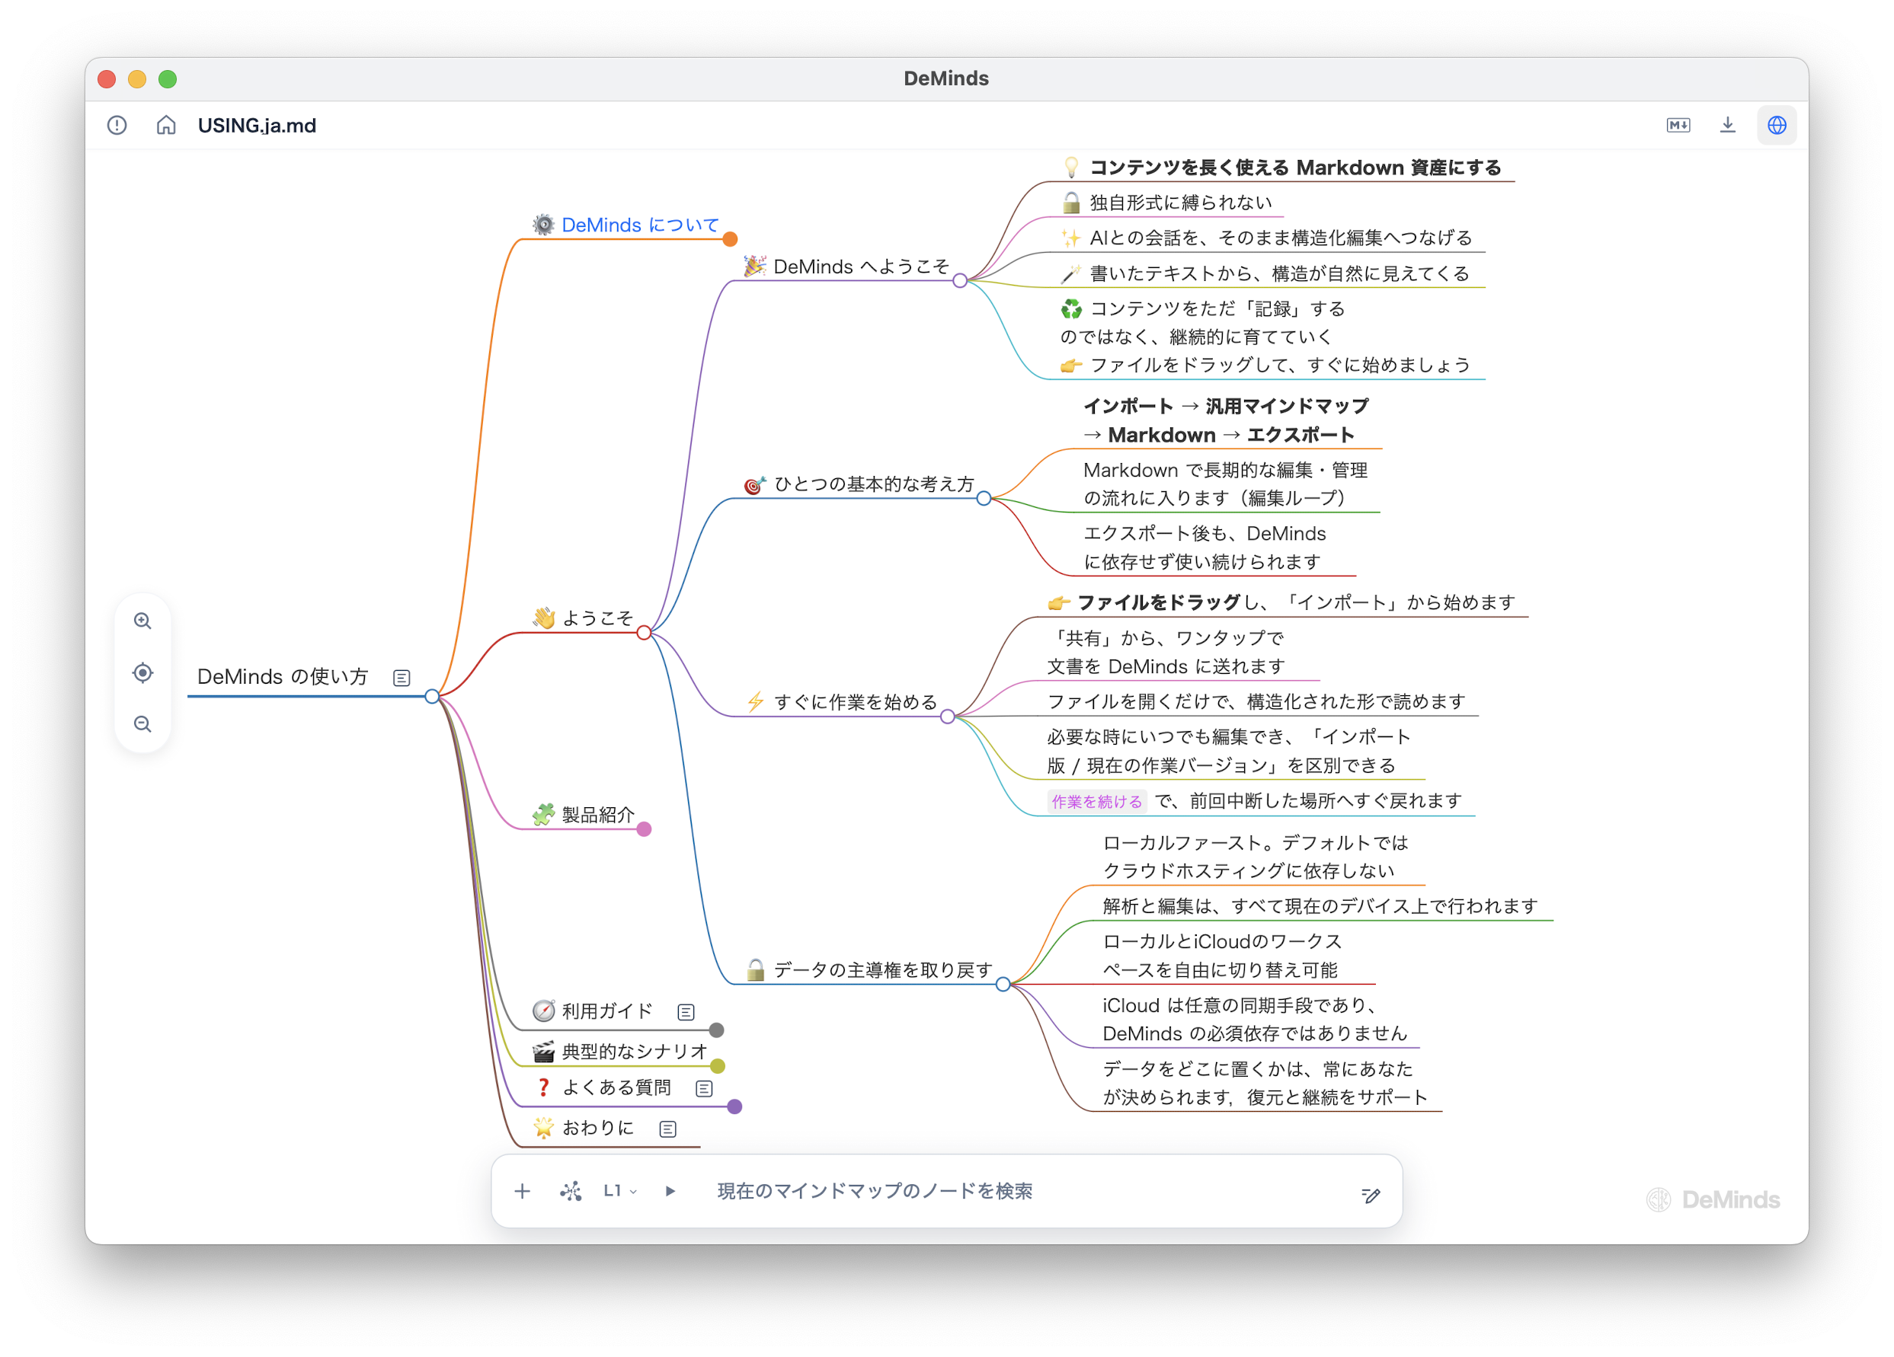Select the 製品紹介 node
This screenshot has width=1894, height=1357.
coord(583,815)
